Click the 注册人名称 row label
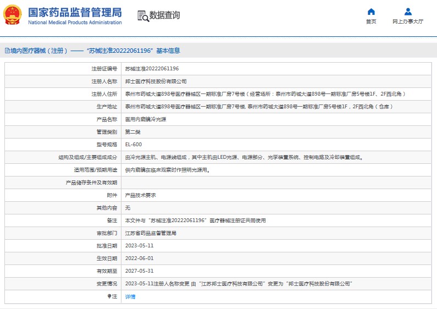 click(104, 81)
